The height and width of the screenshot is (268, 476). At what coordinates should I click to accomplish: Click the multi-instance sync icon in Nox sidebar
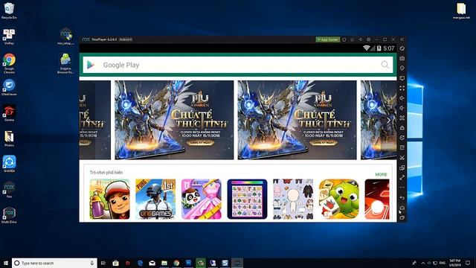point(402,118)
